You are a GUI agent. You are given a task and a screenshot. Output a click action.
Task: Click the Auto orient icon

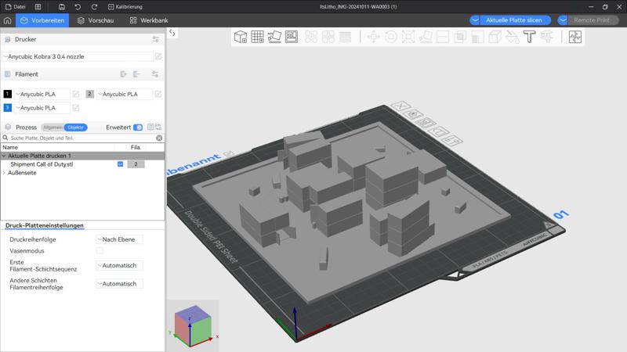pyautogui.click(x=274, y=37)
